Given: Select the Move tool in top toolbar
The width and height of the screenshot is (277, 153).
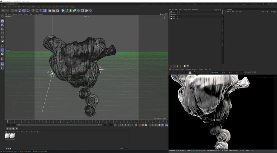Looking at the screenshot, I should coord(16,11).
